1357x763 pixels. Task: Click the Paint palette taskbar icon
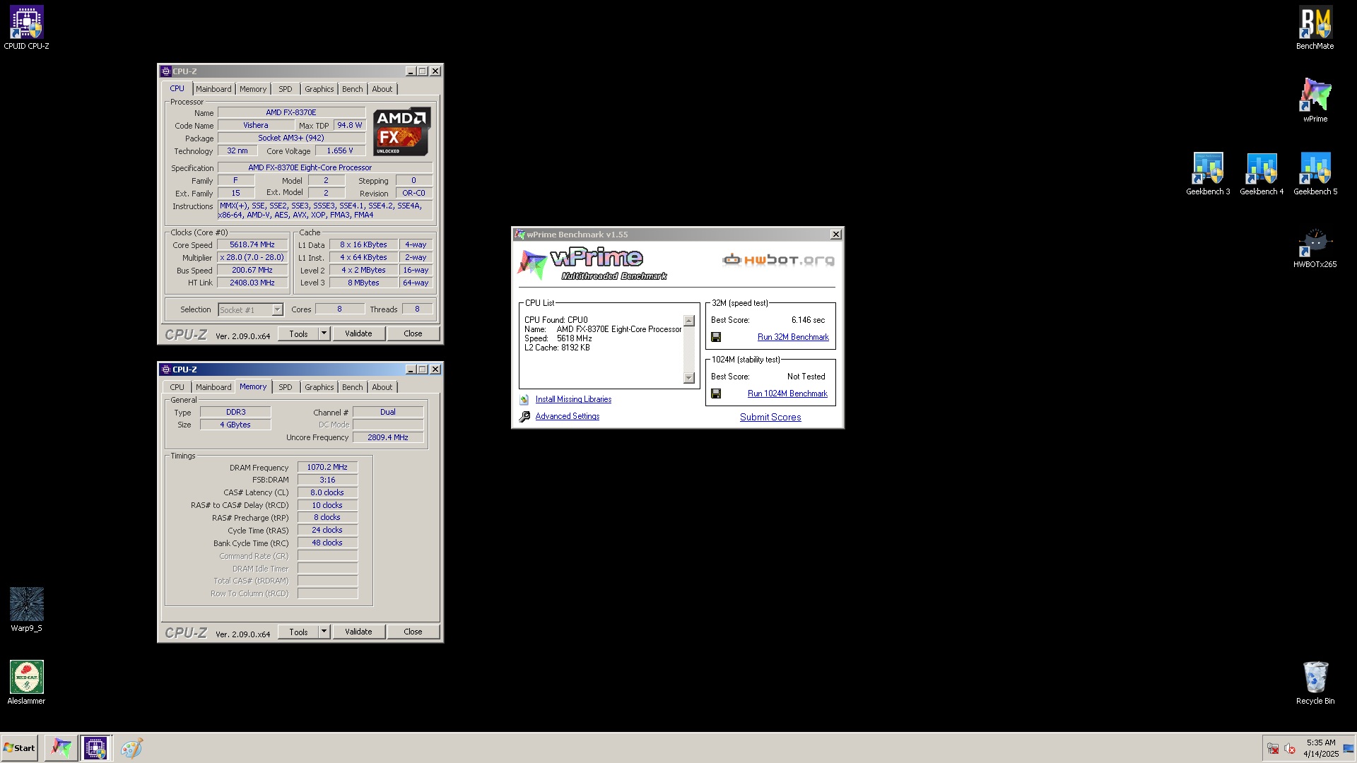point(131,748)
